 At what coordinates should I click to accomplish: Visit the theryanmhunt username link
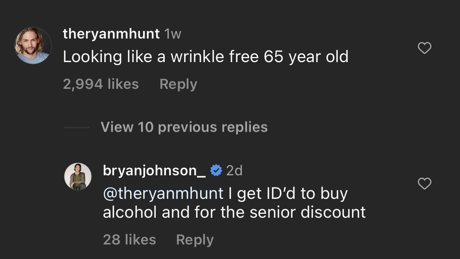111,34
